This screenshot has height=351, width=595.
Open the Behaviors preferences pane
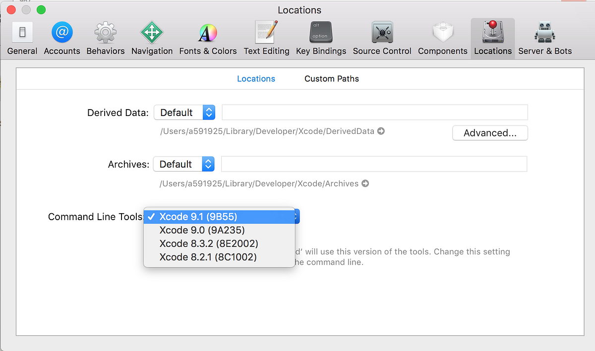pos(105,37)
